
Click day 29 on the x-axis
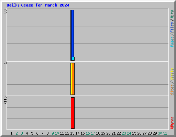[x=155, y=133]
